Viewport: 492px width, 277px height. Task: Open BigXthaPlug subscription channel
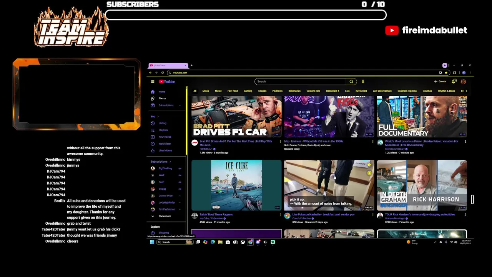165,169
